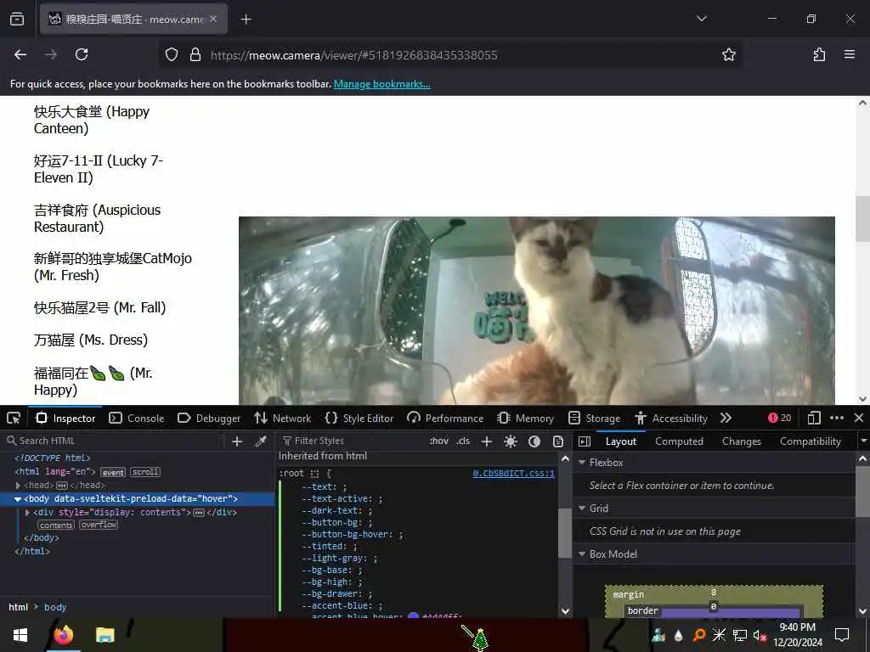
Task: Click the overflow badge under div
Action: pos(99,525)
